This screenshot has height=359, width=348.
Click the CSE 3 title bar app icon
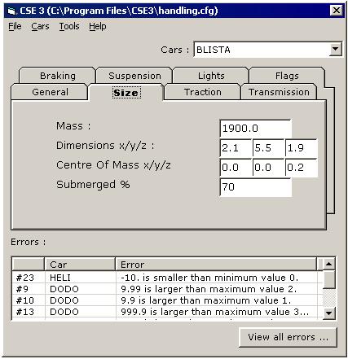pyautogui.click(x=11, y=11)
